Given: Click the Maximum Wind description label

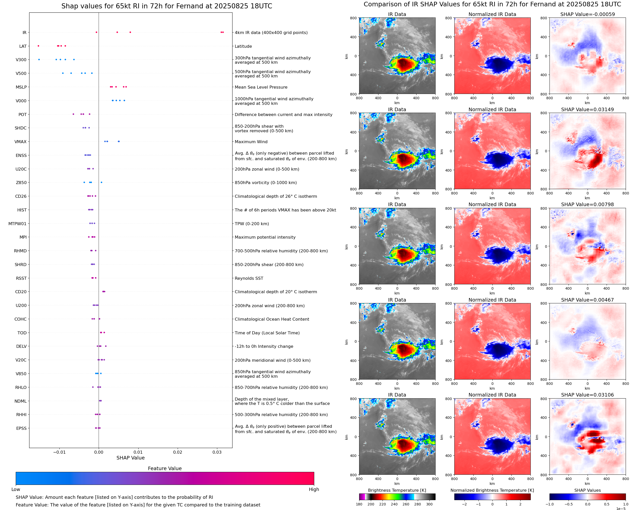Looking at the screenshot, I should [251, 142].
